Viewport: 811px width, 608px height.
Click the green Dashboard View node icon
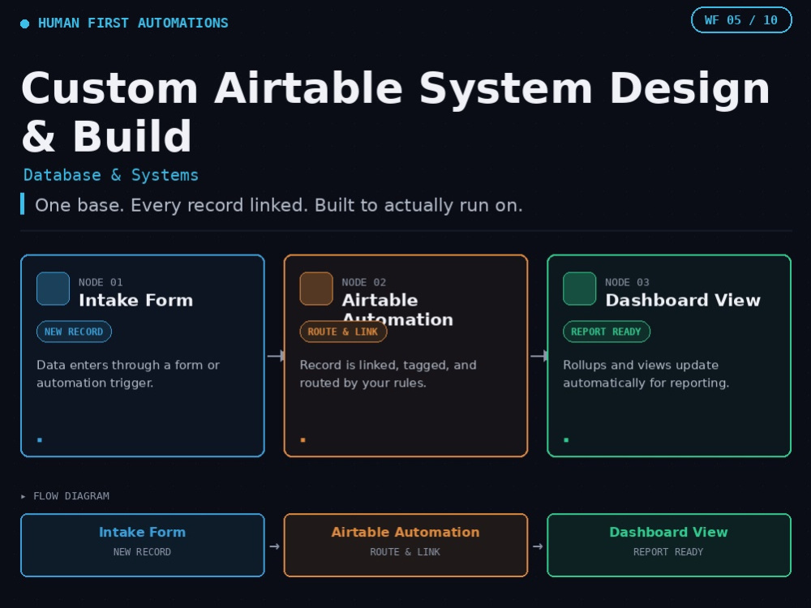tap(580, 289)
